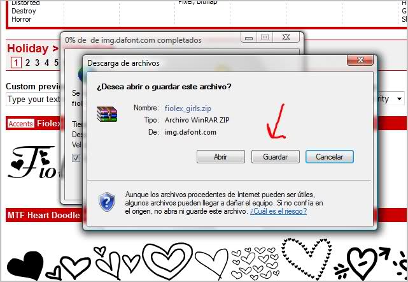This screenshot has height=282, width=408.
Task: Close the img.dafont.com progress window
Action: tap(288, 38)
